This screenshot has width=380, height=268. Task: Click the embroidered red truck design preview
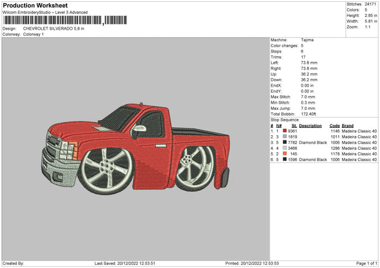(x=136, y=149)
